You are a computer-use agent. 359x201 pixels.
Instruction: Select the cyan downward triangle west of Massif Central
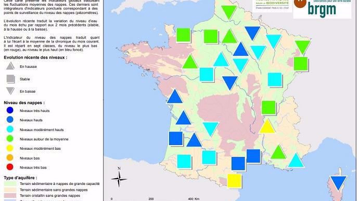point(211,129)
